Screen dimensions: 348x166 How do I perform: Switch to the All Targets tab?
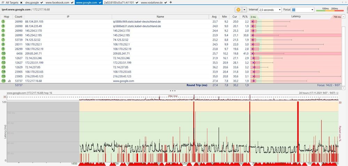click(x=12, y=2)
